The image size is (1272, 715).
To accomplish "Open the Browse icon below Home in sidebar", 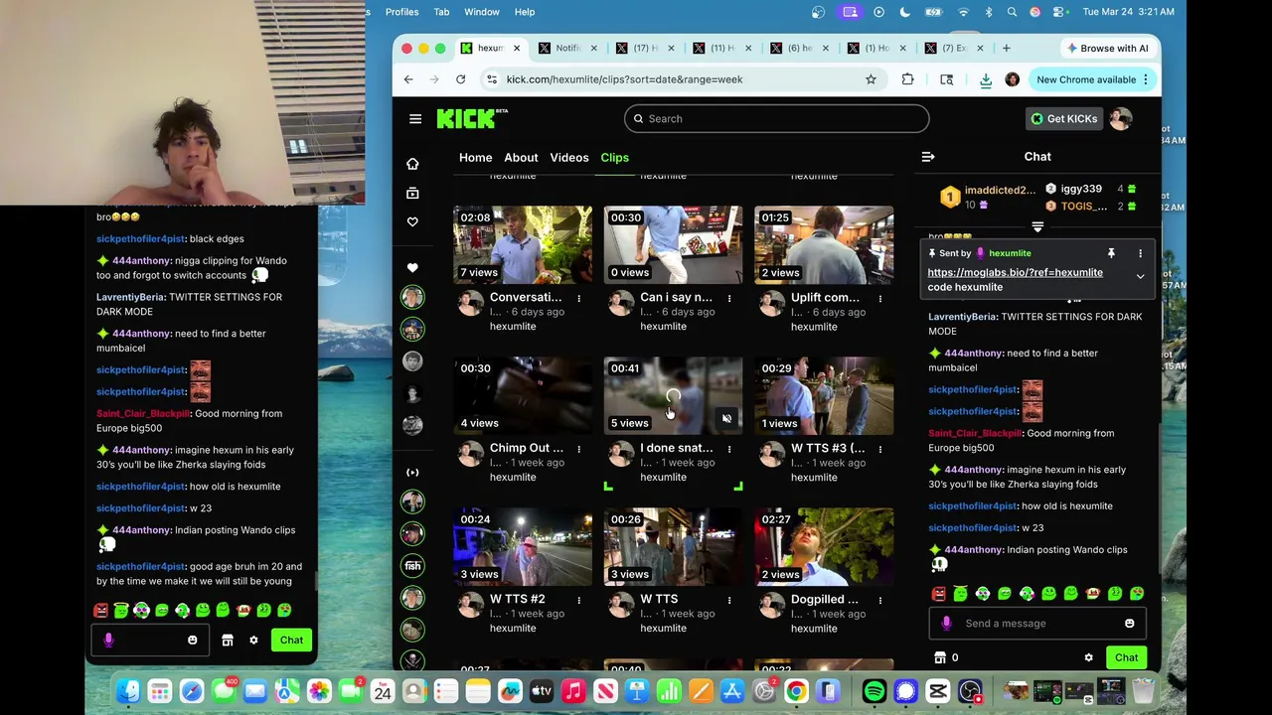I will [412, 193].
